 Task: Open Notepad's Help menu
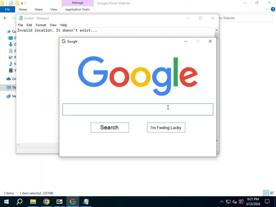tap(64, 25)
